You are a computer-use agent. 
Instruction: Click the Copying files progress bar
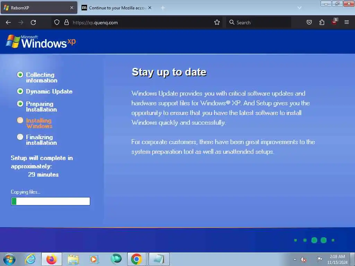tap(51, 201)
